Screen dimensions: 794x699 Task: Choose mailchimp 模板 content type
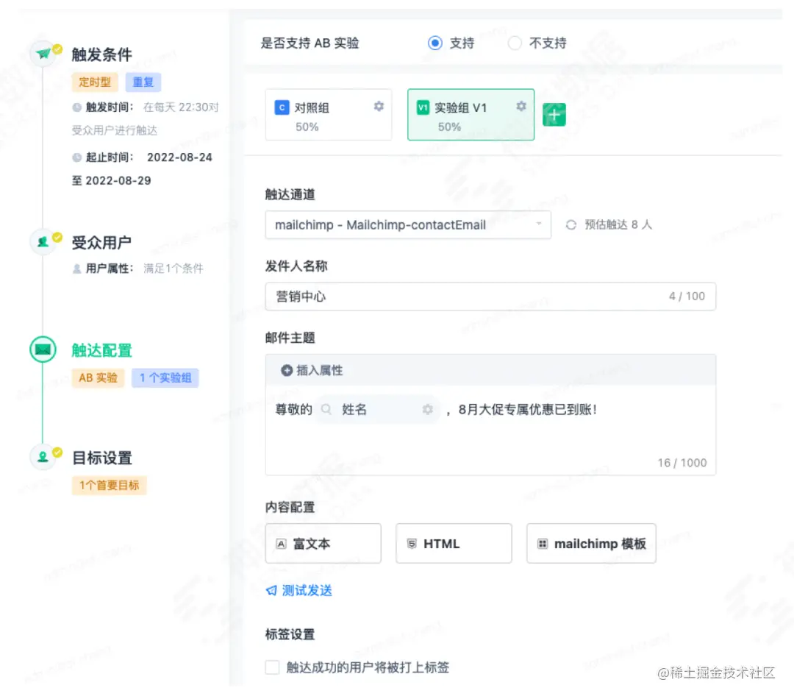pos(591,544)
